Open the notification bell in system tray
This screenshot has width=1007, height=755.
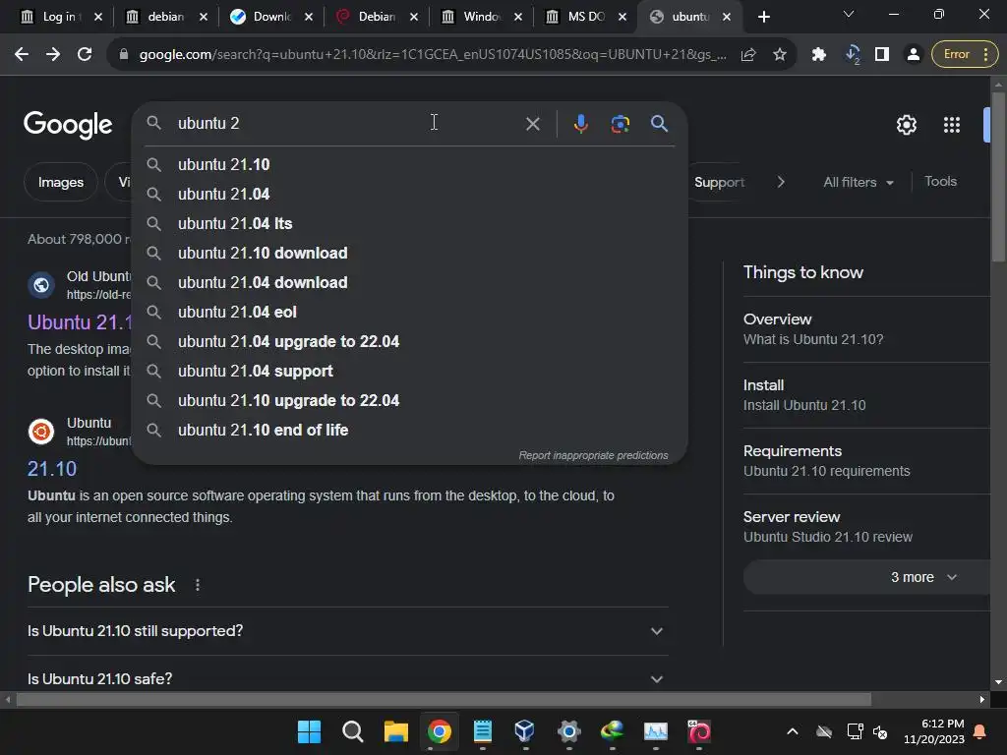click(x=980, y=731)
